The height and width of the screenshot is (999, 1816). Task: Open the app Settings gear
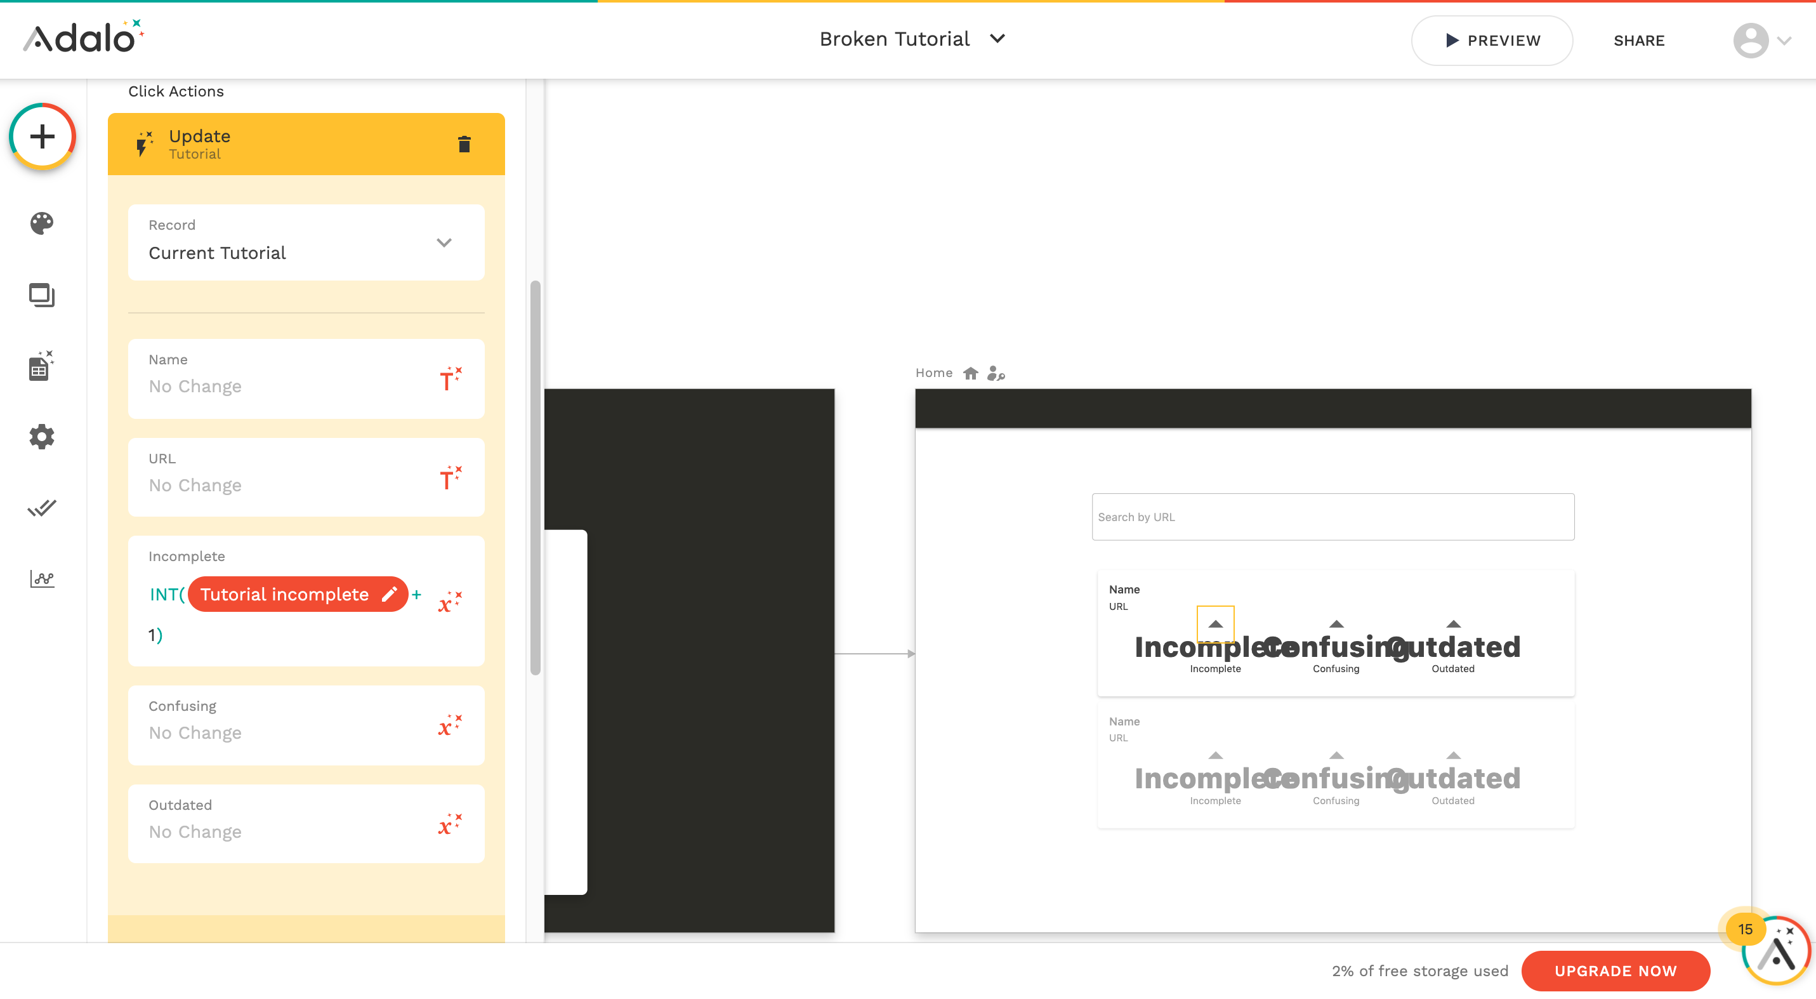point(42,437)
